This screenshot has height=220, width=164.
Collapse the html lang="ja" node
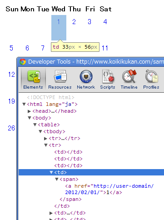coord(24,104)
